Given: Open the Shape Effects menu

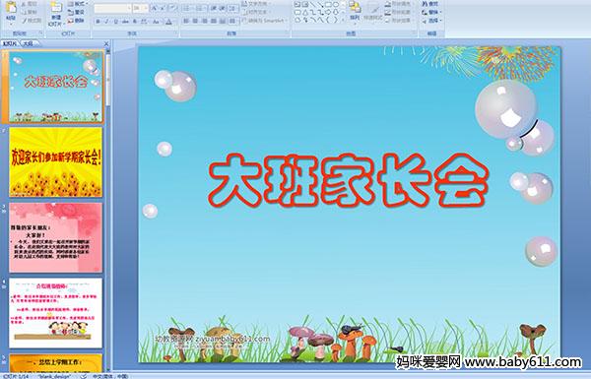Looking at the screenshot, I should pos(399,21).
